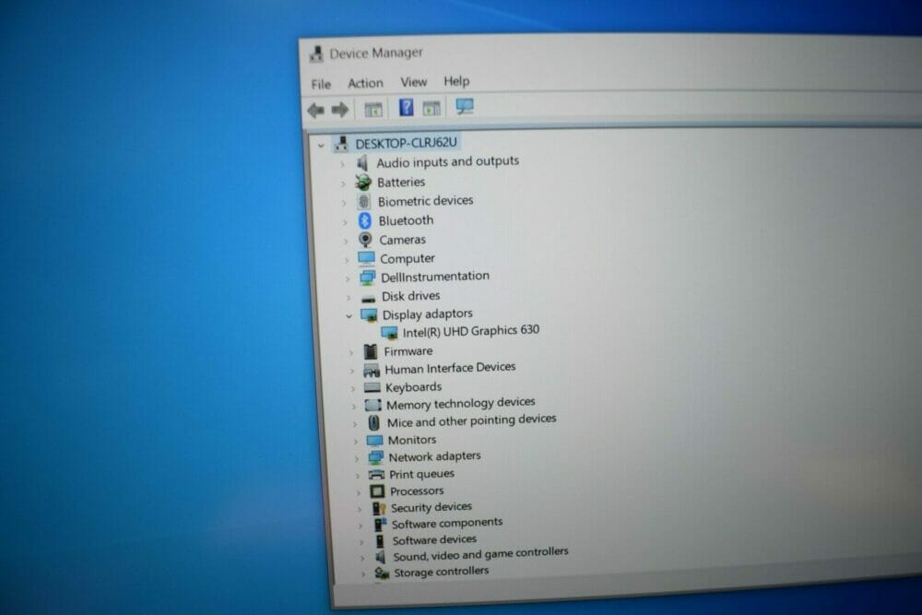Click the Audio inputs and outputs speaker icon

[x=362, y=162]
